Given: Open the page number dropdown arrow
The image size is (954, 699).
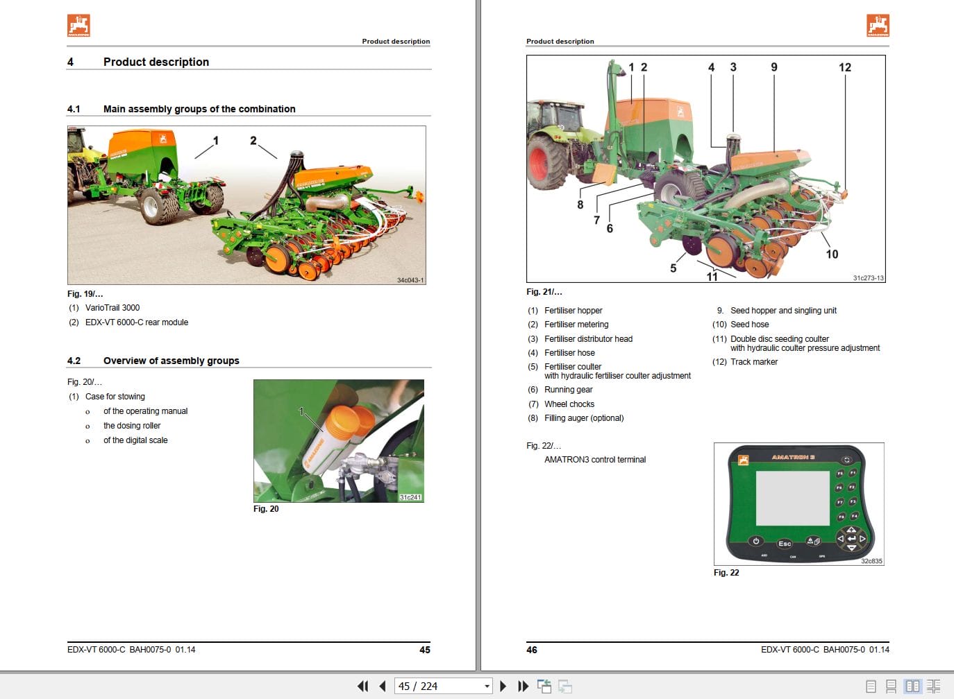Looking at the screenshot, I should (x=487, y=686).
